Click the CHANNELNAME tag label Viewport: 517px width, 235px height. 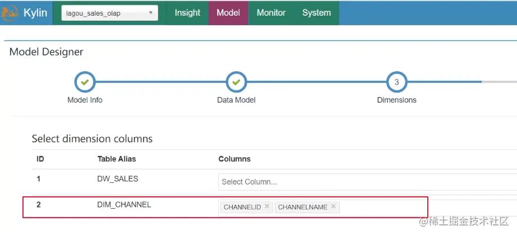pyautogui.click(x=302, y=207)
